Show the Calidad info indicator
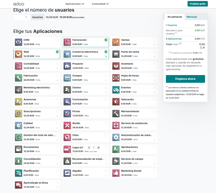Image resolution: width=216 pixels, height=193 pixels. [57, 128]
